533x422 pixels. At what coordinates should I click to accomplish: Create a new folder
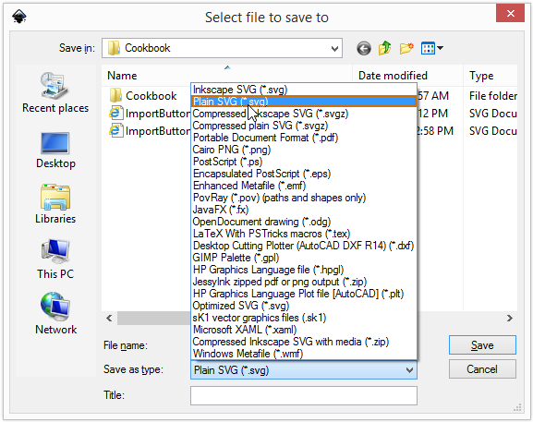click(x=406, y=48)
